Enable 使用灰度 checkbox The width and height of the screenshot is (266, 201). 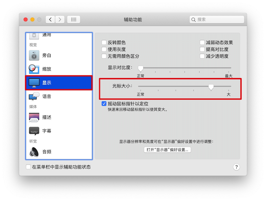104,49
